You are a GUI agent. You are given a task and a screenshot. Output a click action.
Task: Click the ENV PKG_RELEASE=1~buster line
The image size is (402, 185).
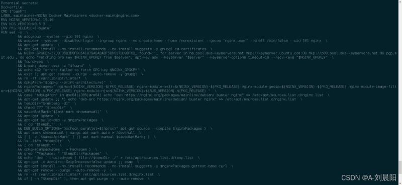pos(26,28)
